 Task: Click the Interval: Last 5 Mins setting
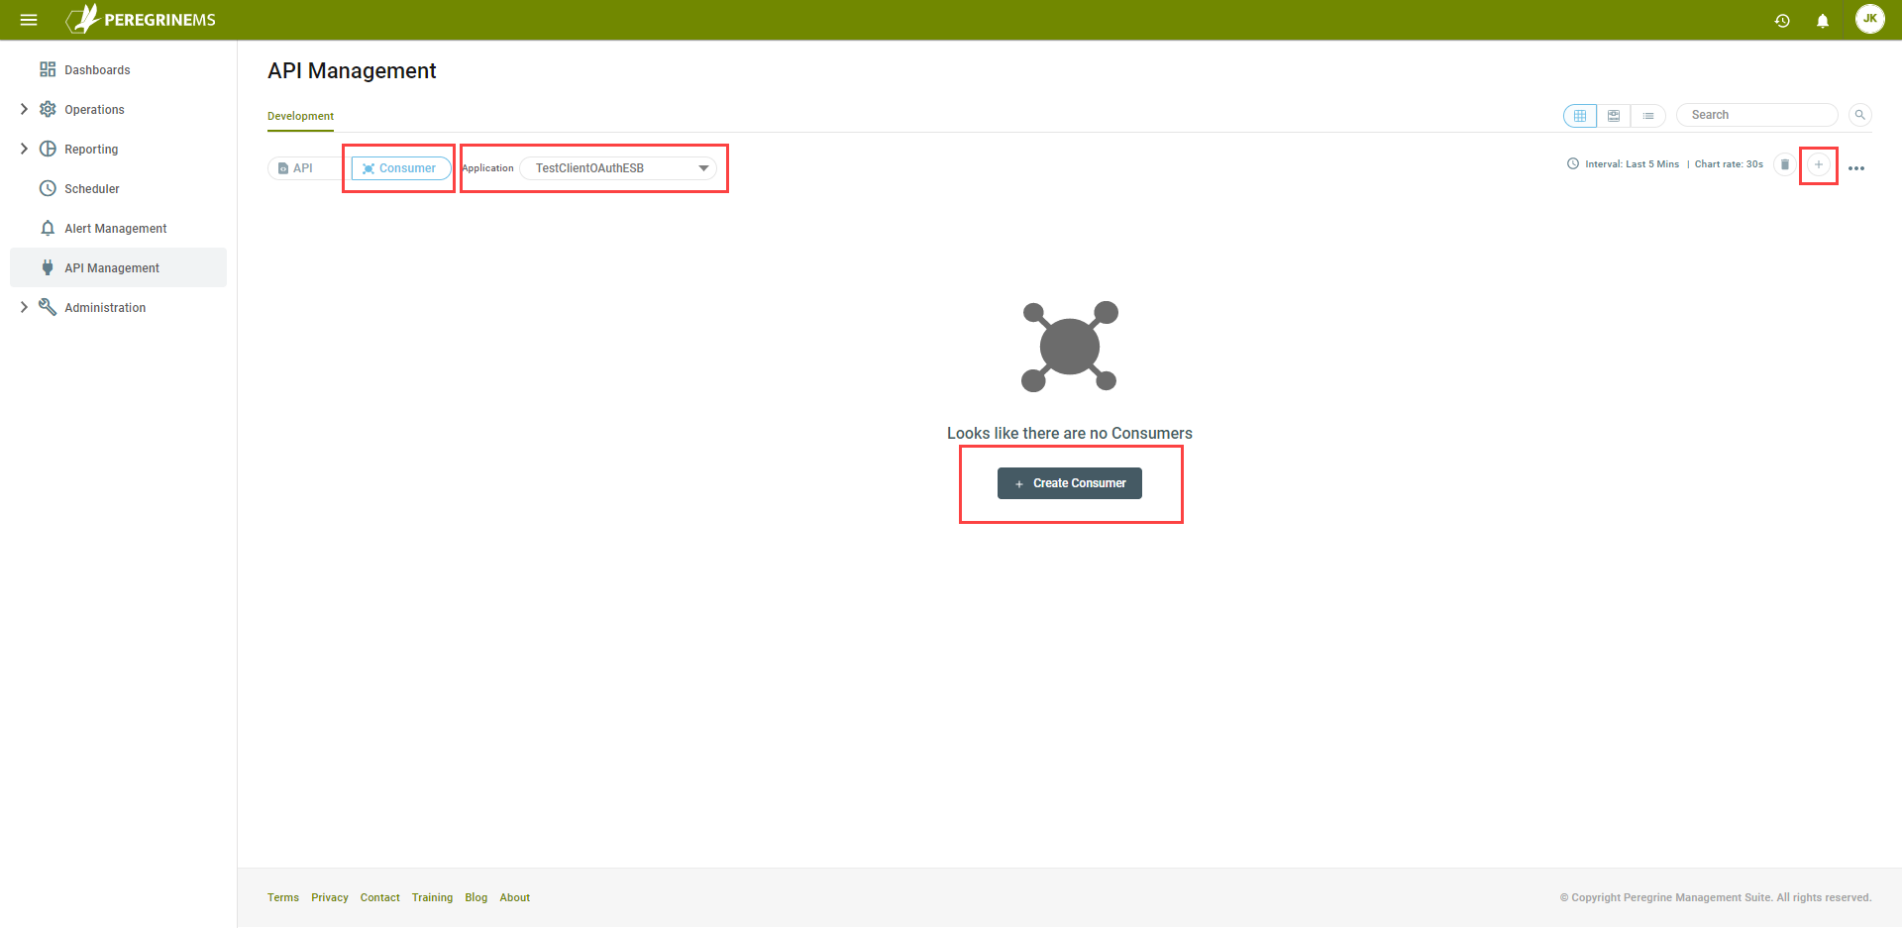pos(1632,164)
